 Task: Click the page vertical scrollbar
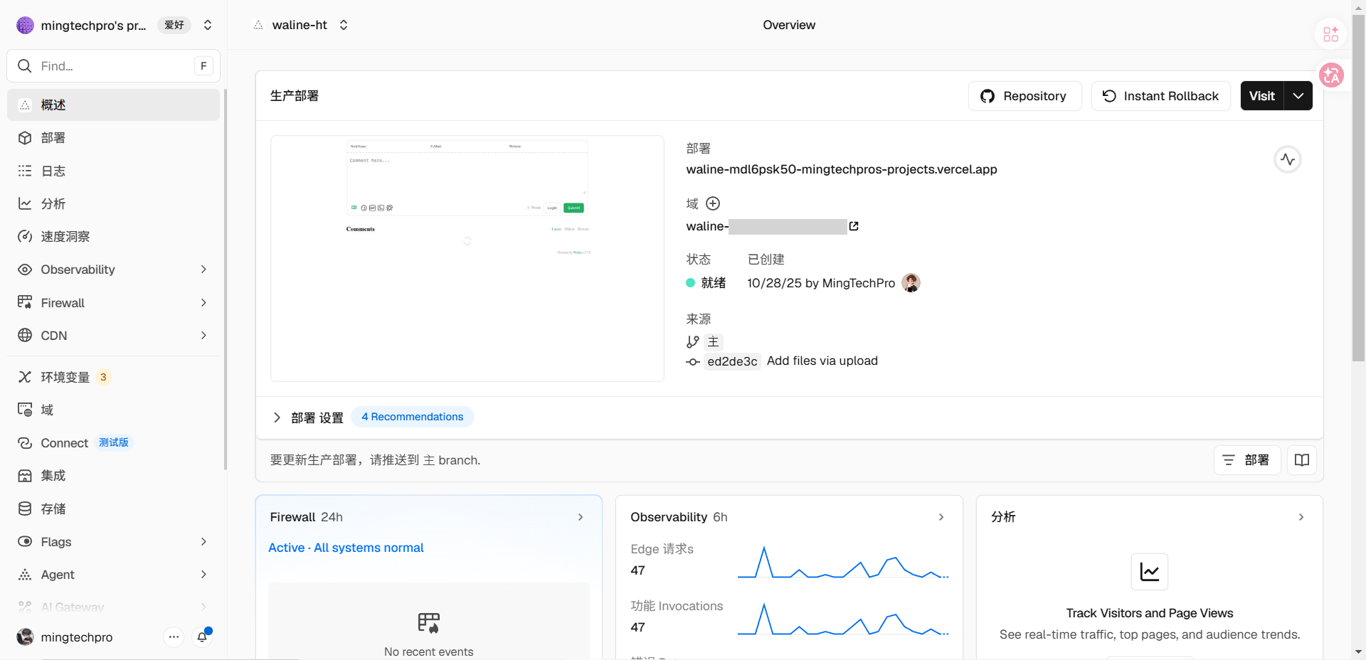pos(1358,188)
